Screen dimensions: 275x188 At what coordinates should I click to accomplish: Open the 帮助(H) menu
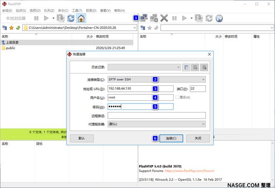pyautogui.click(x=119, y=10)
